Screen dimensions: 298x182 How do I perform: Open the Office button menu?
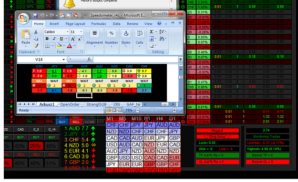click(x=23, y=19)
